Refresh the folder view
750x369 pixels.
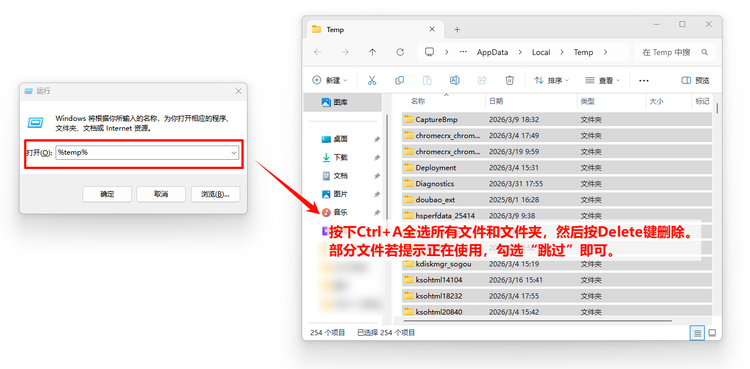pos(400,52)
